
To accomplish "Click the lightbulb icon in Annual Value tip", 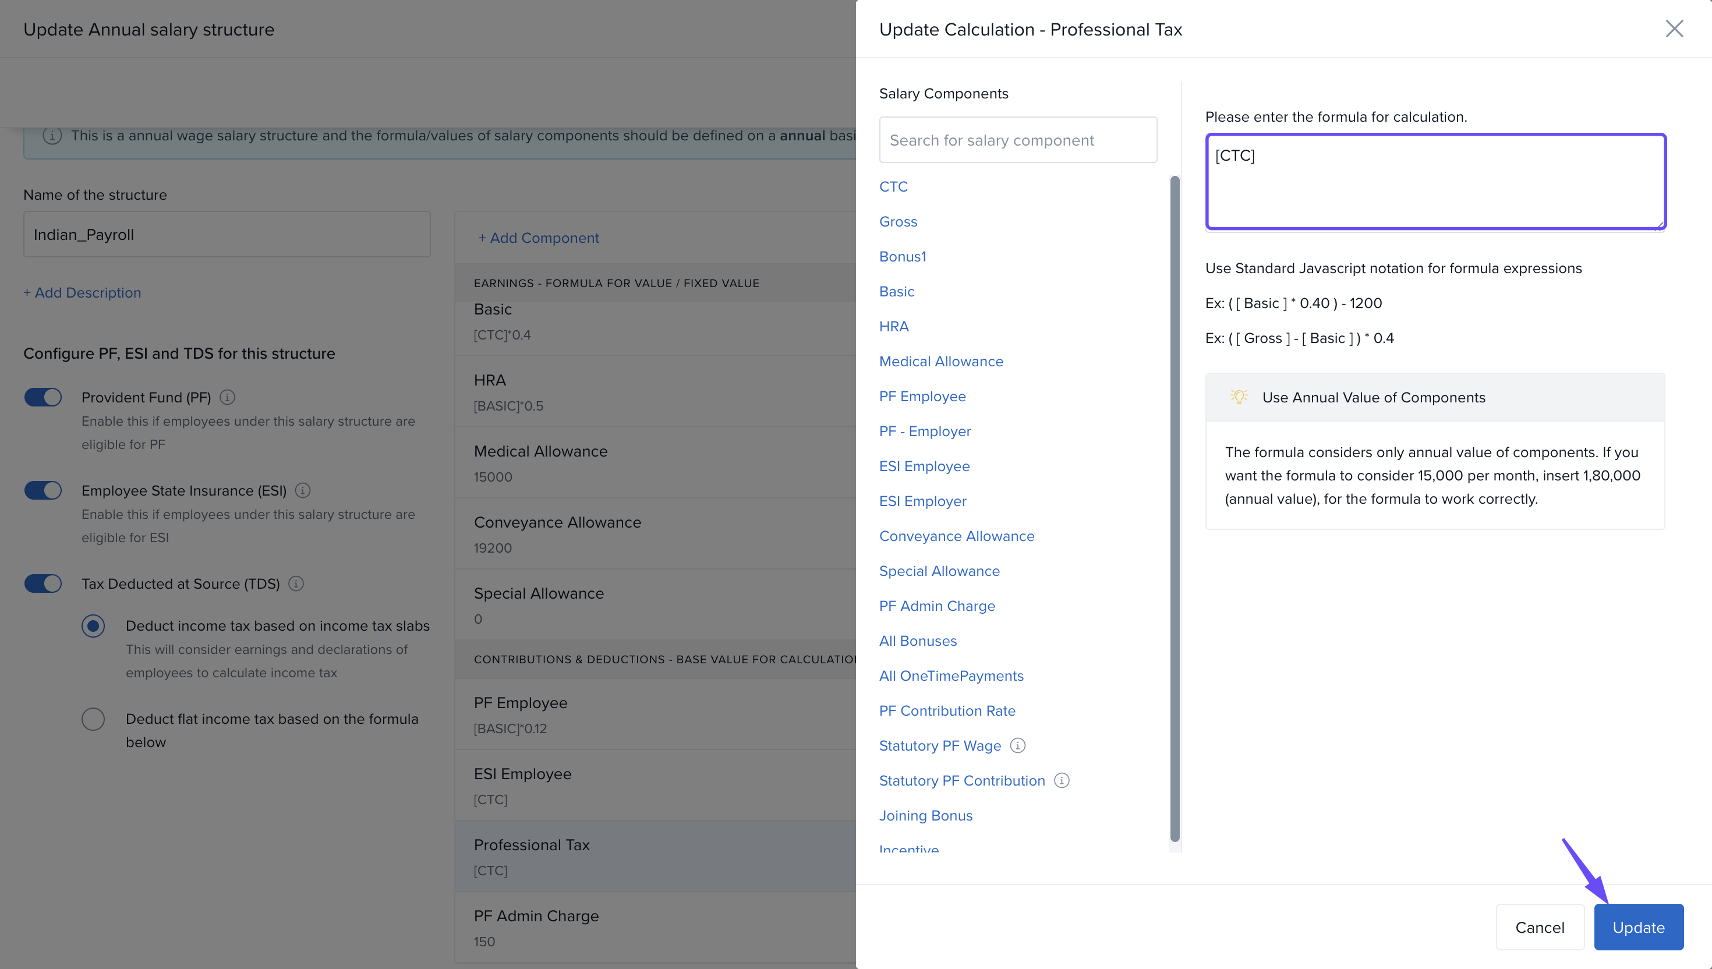I will tap(1238, 397).
